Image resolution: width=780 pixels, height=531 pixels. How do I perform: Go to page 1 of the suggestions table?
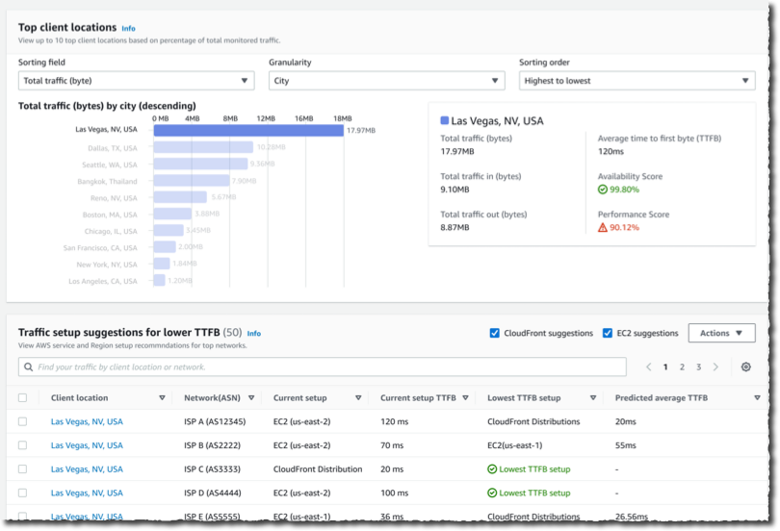665,367
